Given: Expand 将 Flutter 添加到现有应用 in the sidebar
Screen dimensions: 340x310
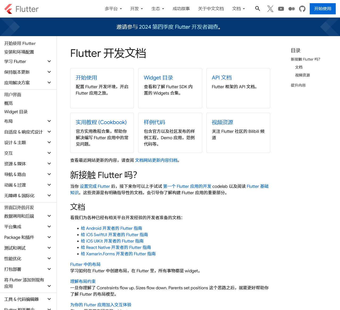Looking at the screenshot, I should coord(28,283).
